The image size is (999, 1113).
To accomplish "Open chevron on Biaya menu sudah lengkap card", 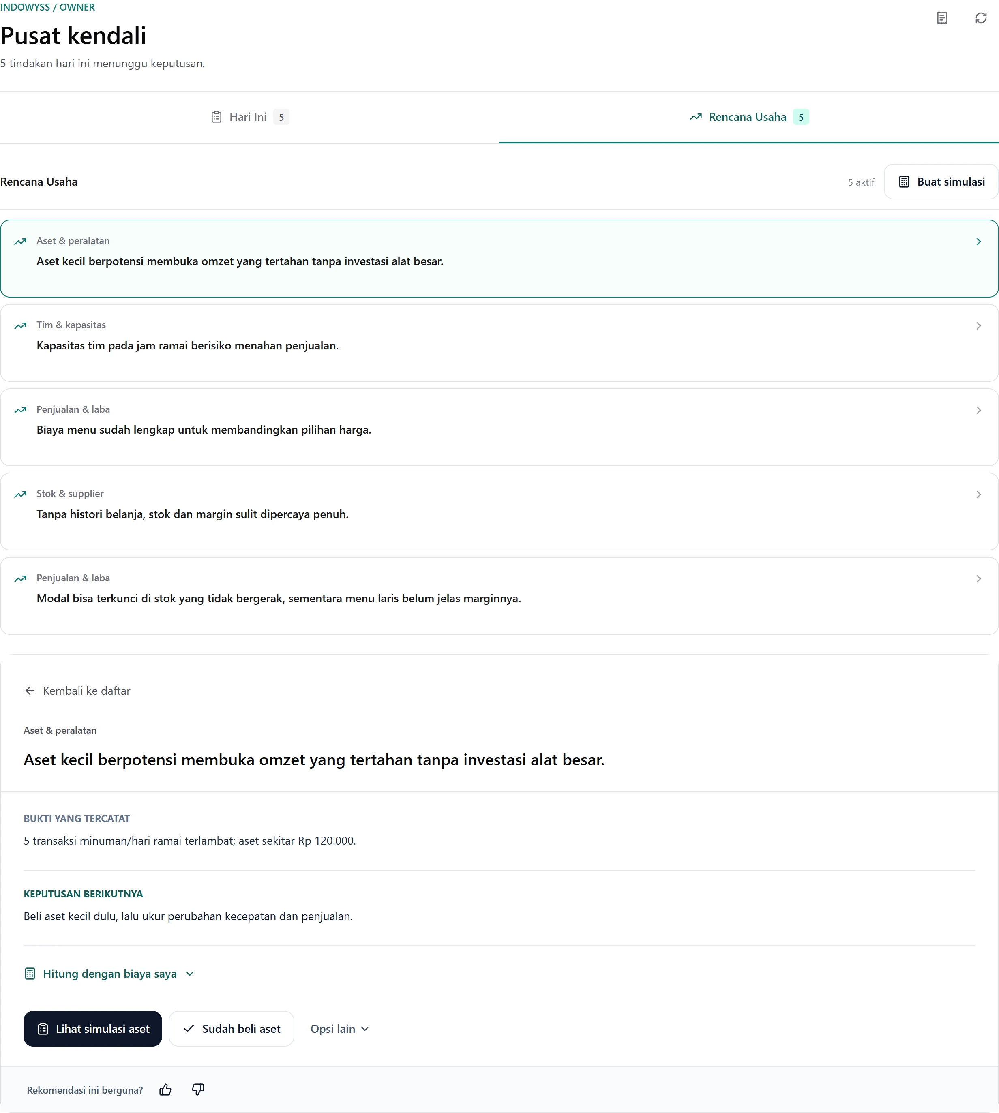I will [978, 410].
